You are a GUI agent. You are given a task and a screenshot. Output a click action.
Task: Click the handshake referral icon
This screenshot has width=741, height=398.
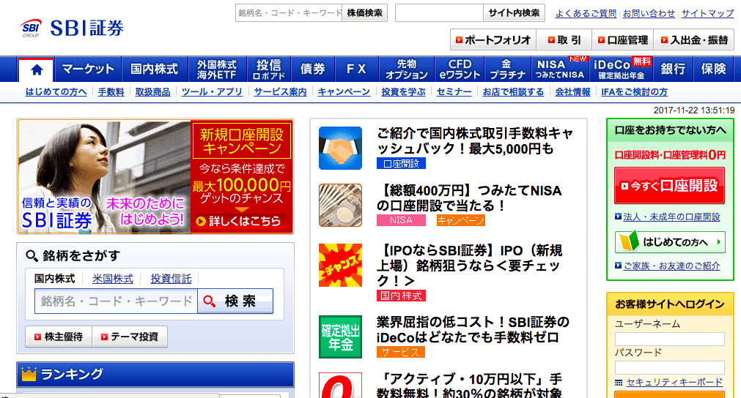pyautogui.click(x=340, y=149)
